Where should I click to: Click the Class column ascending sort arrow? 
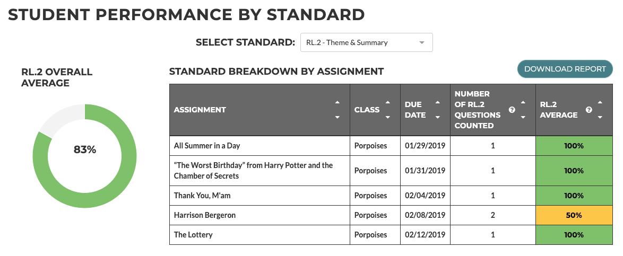point(388,102)
